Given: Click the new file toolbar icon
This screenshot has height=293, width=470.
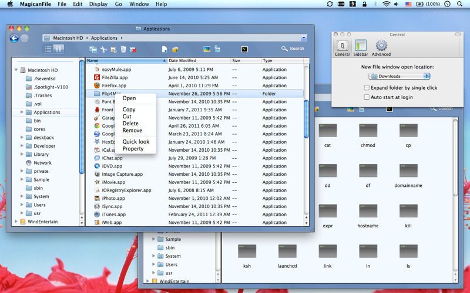Looking at the screenshot, I should point(164,49).
